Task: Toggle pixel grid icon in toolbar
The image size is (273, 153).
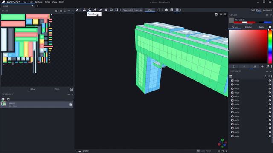Action: (177, 10)
